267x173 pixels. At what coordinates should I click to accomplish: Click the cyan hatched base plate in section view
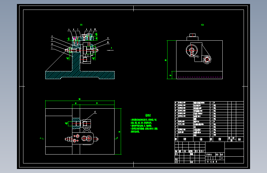pyautogui.click(x=80, y=75)
